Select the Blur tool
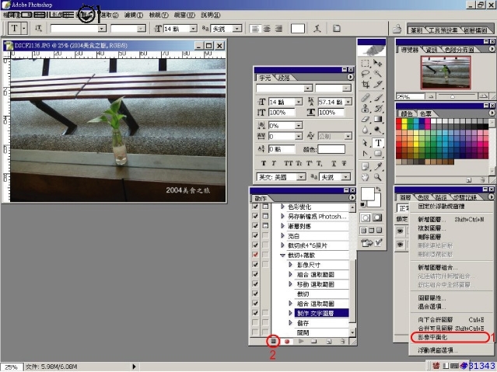This screenshot has height=372, width=497. tap(366, 130)
